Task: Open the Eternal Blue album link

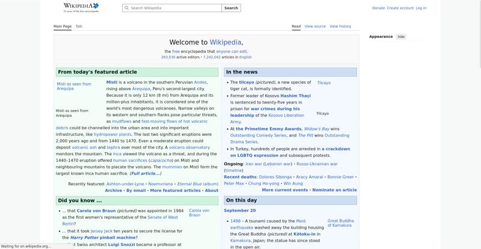Action: click(x=198, y=184)
